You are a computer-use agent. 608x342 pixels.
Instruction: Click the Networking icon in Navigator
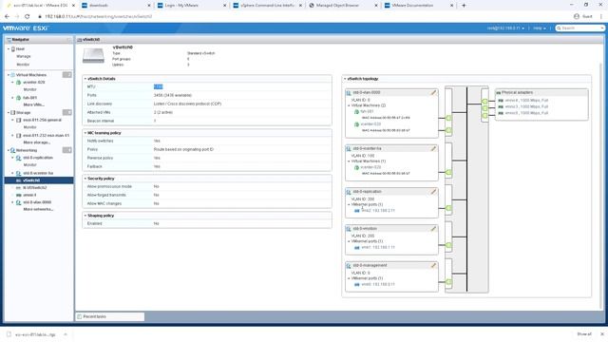[12, 150]
